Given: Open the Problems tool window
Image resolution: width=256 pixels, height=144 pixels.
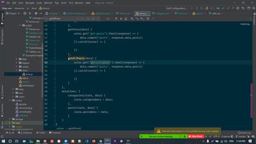Looking at the screenshot, I should pos(25,133).
